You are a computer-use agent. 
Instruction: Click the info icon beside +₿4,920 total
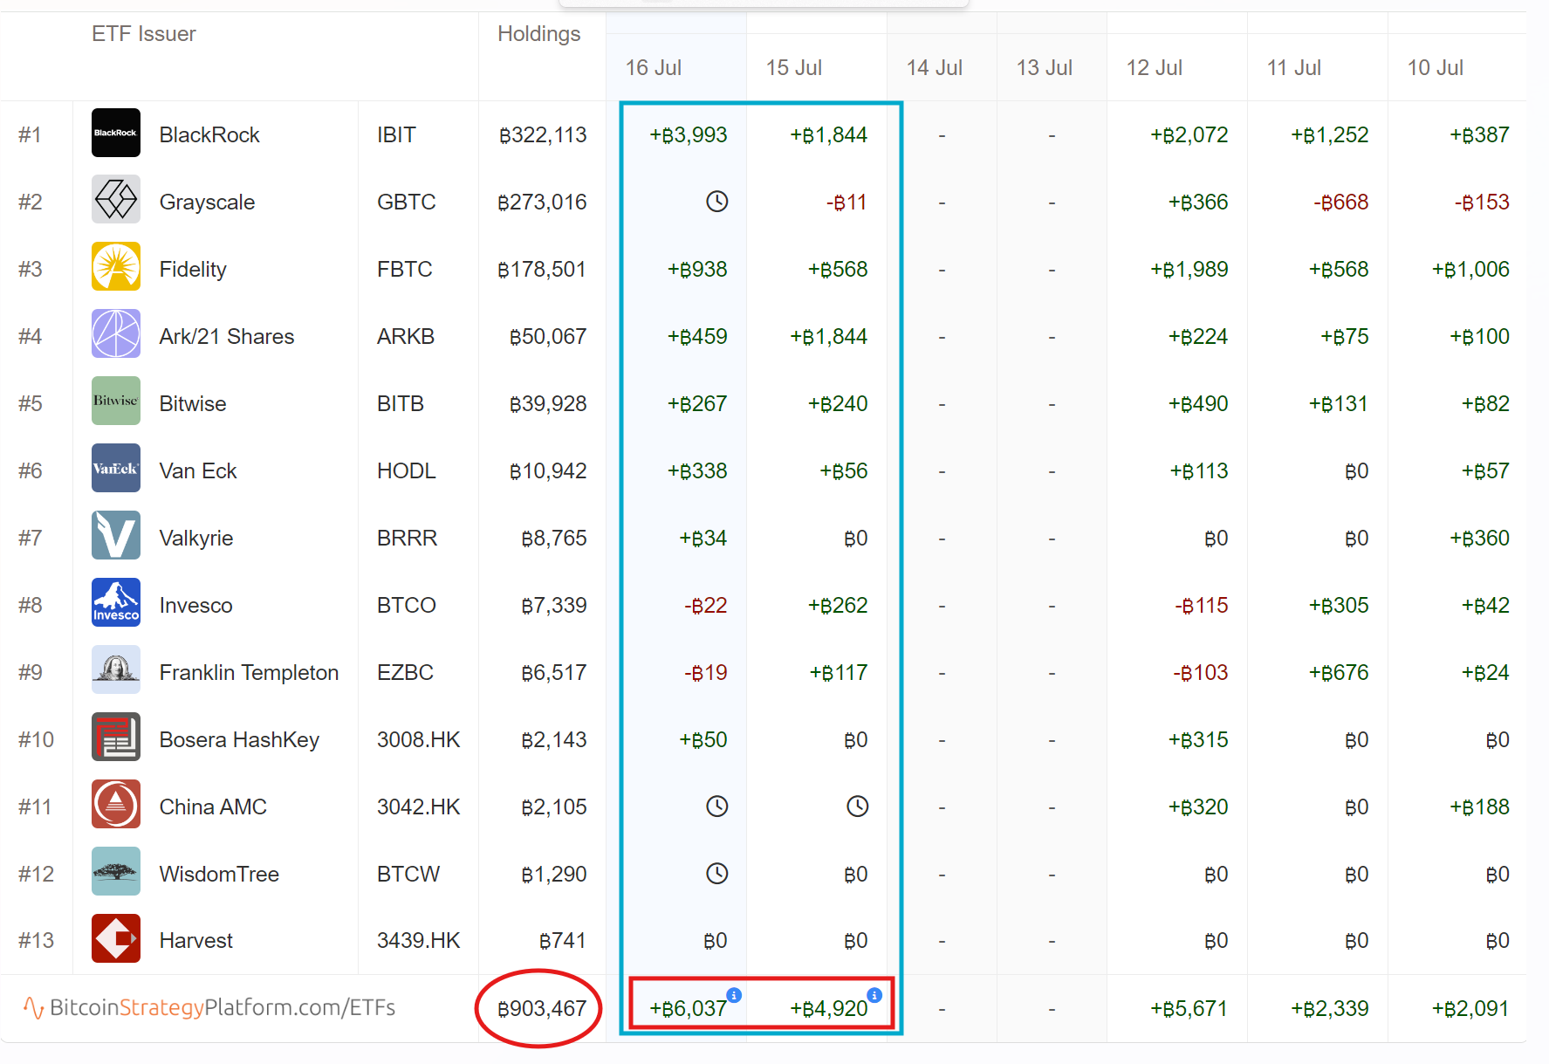coord(874,995)
